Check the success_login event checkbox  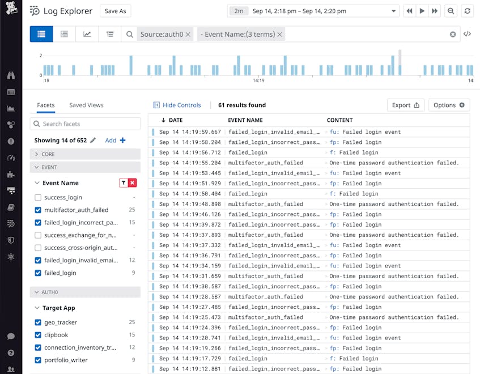click(x=38, y=197)
